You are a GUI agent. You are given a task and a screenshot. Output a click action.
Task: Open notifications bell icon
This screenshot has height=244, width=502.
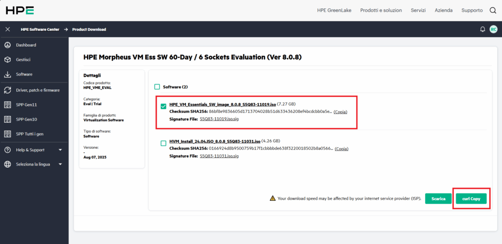click(482, 29)
